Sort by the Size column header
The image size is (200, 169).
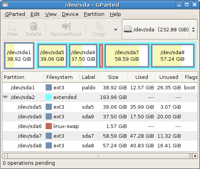(113, 77)
